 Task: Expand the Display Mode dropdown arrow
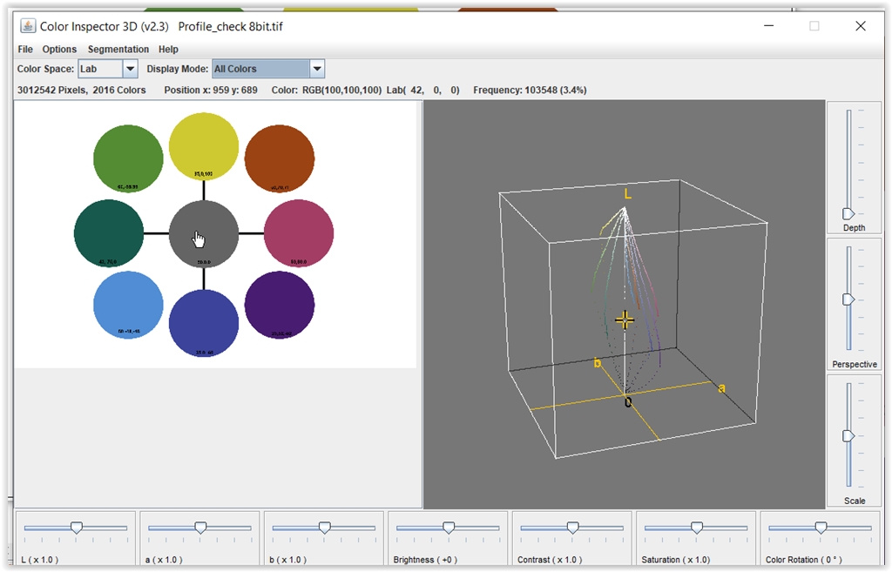[x=317, y=69]
